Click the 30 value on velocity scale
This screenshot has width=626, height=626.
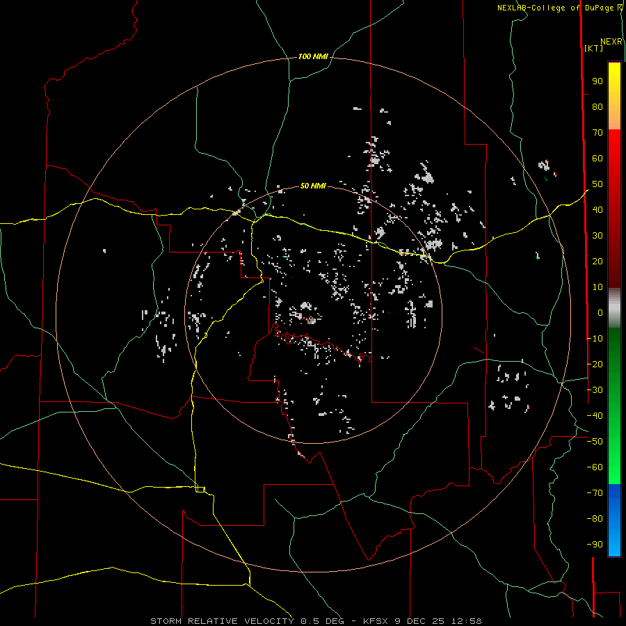click(x=597, y=236)
